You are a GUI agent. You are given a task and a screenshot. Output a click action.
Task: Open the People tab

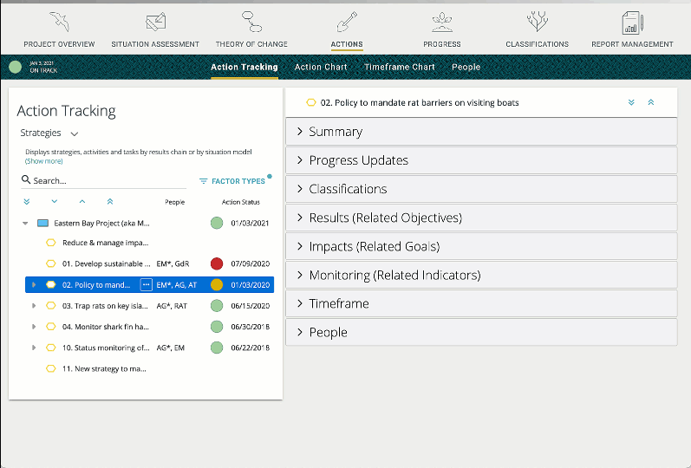(x=466, y=67)
